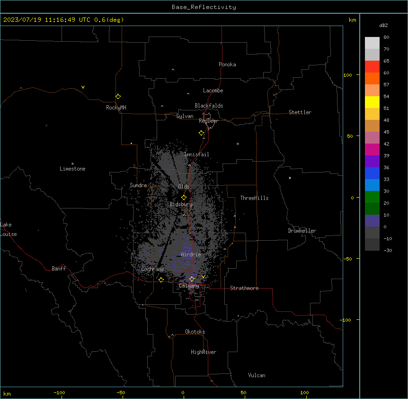Click the yellow diamond marker over Calgary

pyautogui.click(x=192, y=279)
